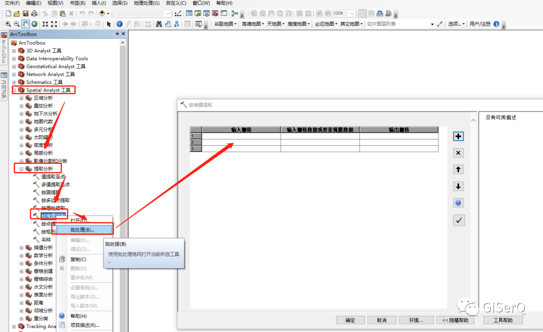The height and width of the screenshot is (332, 543).
Task: Click the 用户/注册 button
Action: tap(480, 24)
